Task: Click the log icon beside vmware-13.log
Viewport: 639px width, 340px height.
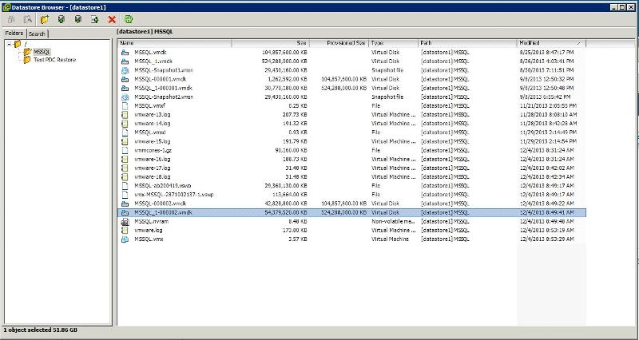Action: [x=125, y=115]
